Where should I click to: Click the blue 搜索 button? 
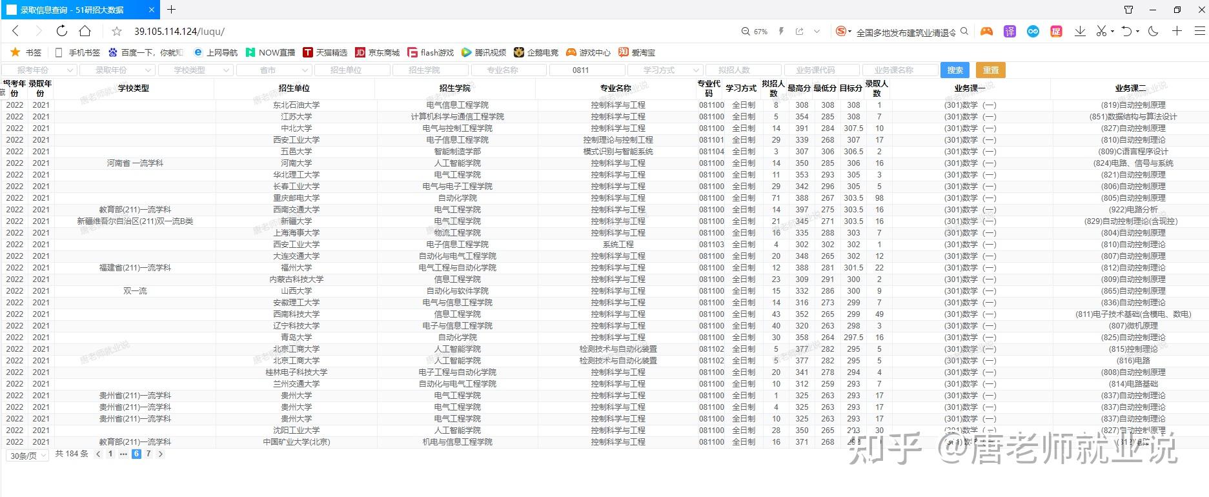955,70
